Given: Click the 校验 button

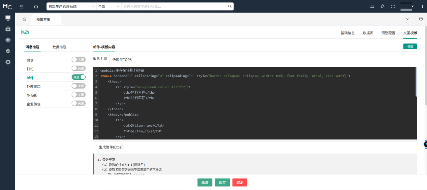Looking at the screenshot, I should [410, 46].
